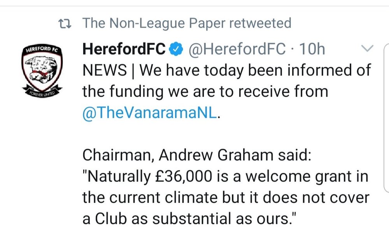Image resolution: width=389 pixels, height=247 pixels.
Task: Click the 10h timestamp
Action: 312,49
